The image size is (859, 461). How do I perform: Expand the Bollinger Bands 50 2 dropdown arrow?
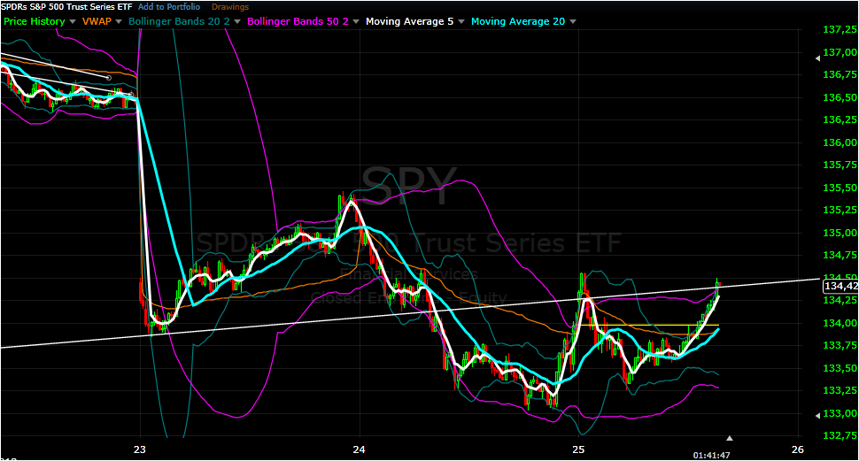point(356,22)
